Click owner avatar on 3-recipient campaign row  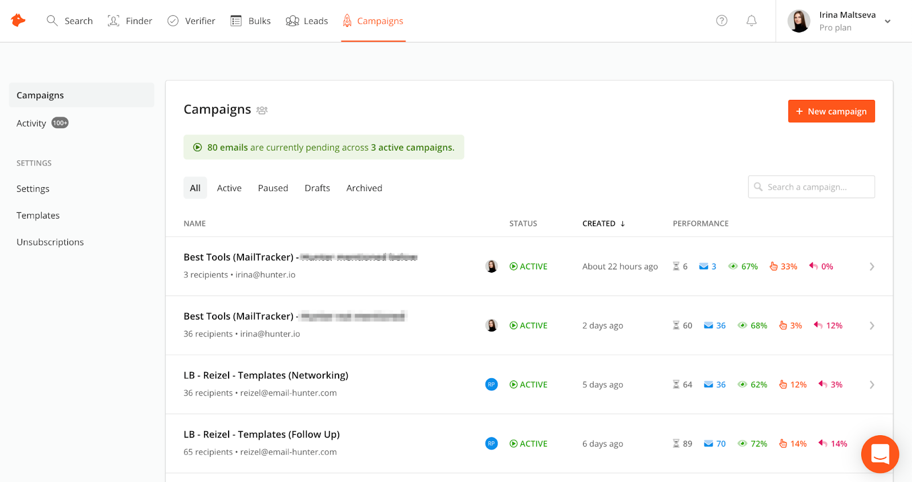click(x=491, y=266)
